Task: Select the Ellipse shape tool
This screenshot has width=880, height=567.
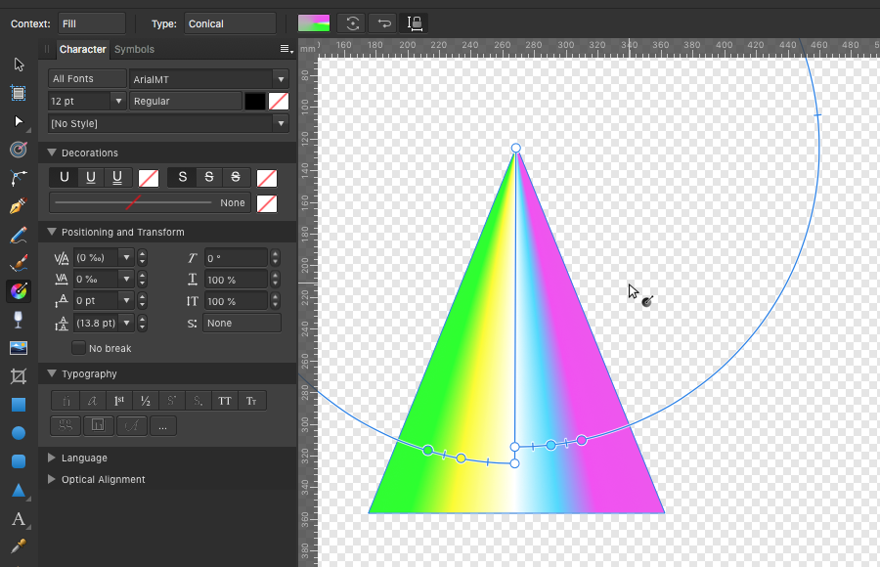Action: (x=18, y=433)
